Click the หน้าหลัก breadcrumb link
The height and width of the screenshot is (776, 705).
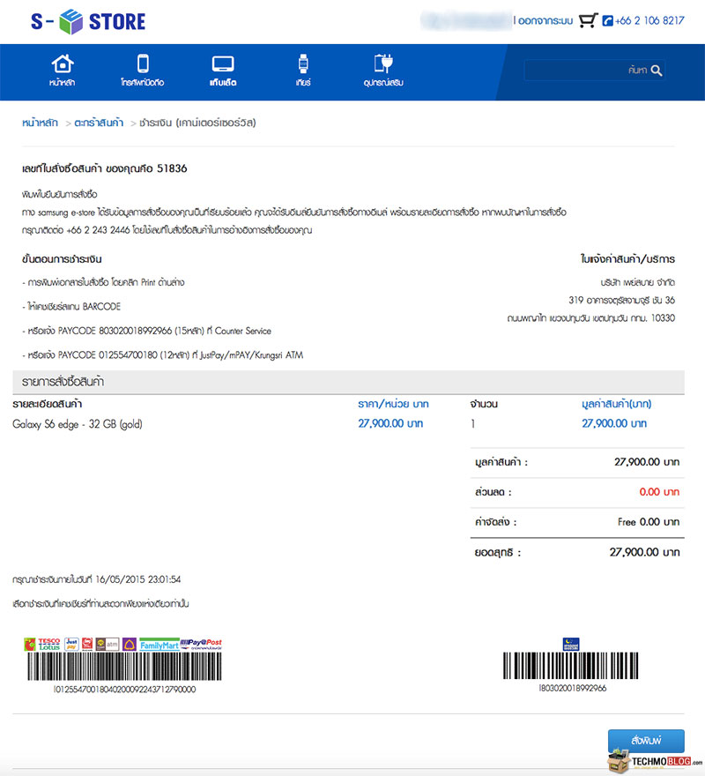click(x=40, y=123)
